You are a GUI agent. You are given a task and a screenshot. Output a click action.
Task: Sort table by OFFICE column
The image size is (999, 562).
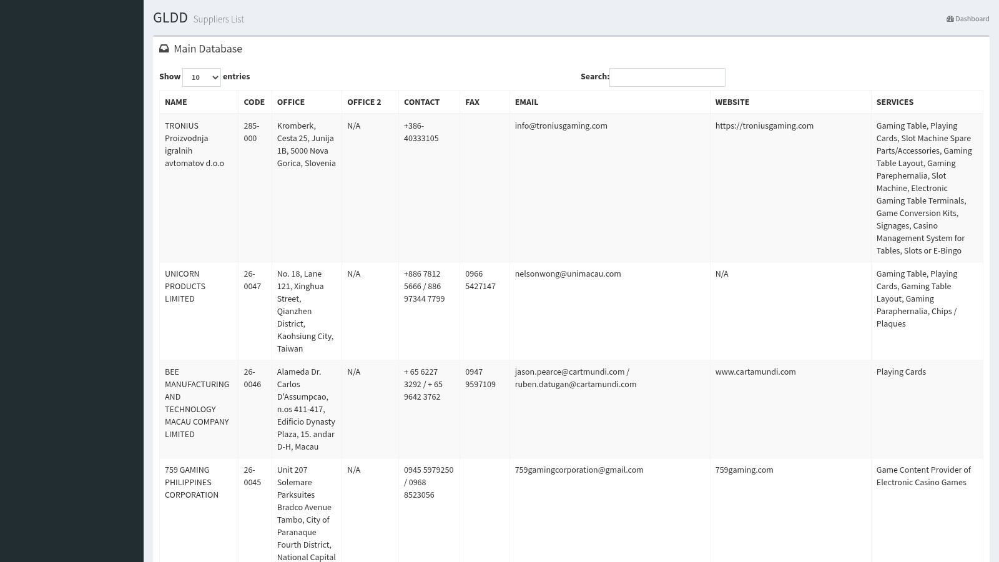click(307, 102)
